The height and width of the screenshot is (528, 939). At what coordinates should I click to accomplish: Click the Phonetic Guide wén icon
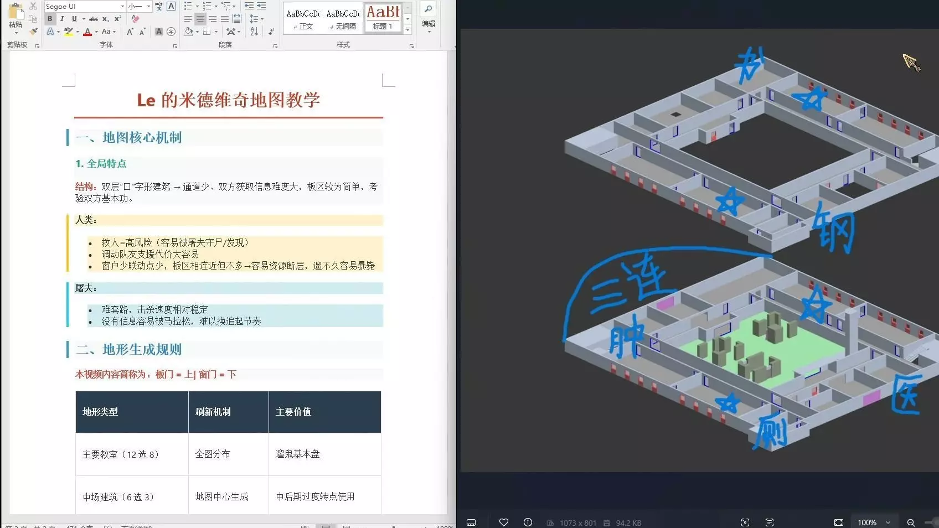pyautogui.click(x=159, y=6)
